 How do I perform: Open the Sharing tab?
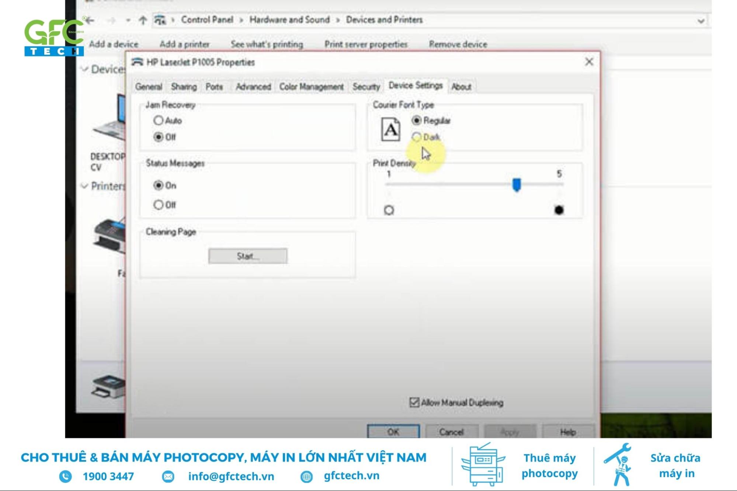184,87
